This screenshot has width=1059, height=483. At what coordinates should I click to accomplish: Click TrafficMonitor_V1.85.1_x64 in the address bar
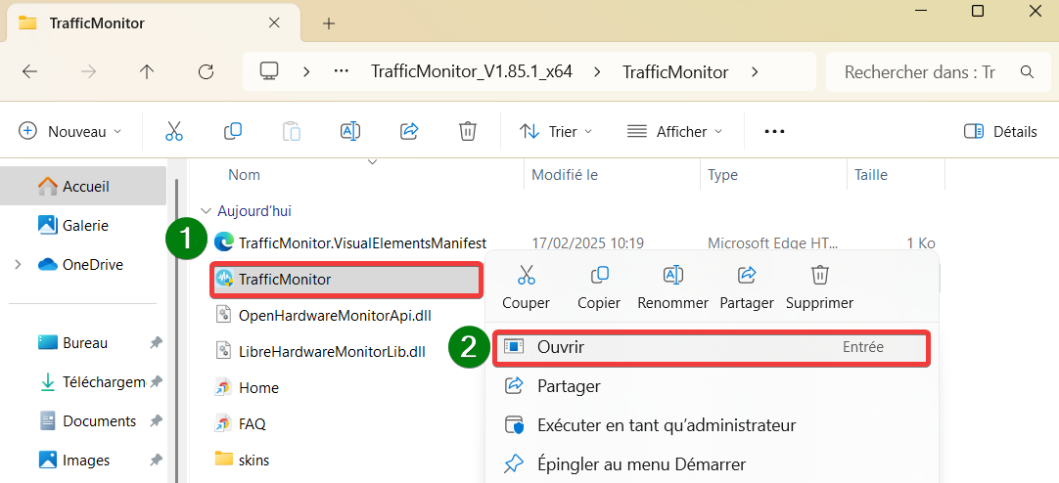[472, 71]
